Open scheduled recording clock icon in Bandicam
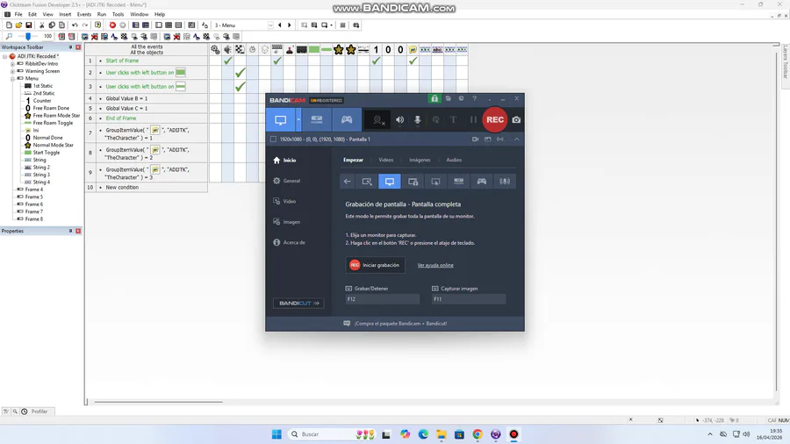The width and height of the screenshot is (790, 444). coord(461,98)
